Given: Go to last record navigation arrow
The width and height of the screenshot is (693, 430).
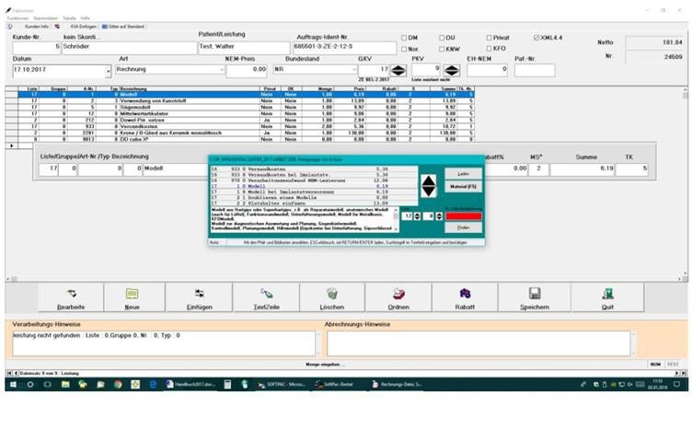Looking at the screenshot, I should [x=684, y=374].
